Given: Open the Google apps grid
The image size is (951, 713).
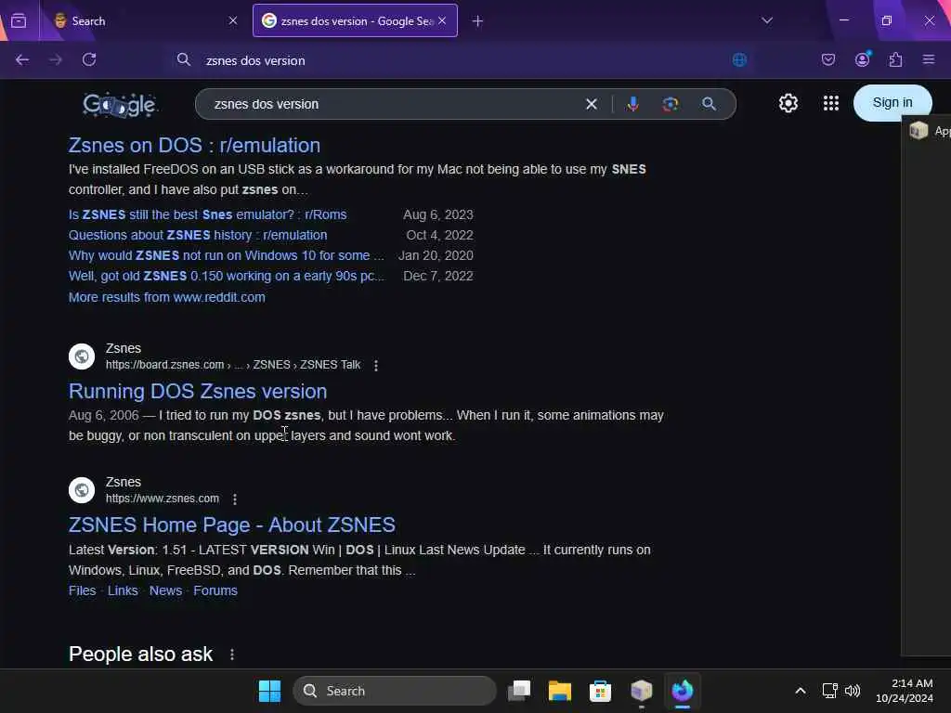Looking at the screenshot, I should tap(831, 103).
